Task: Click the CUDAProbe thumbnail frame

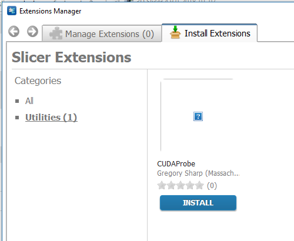Action: click(196, 115)
